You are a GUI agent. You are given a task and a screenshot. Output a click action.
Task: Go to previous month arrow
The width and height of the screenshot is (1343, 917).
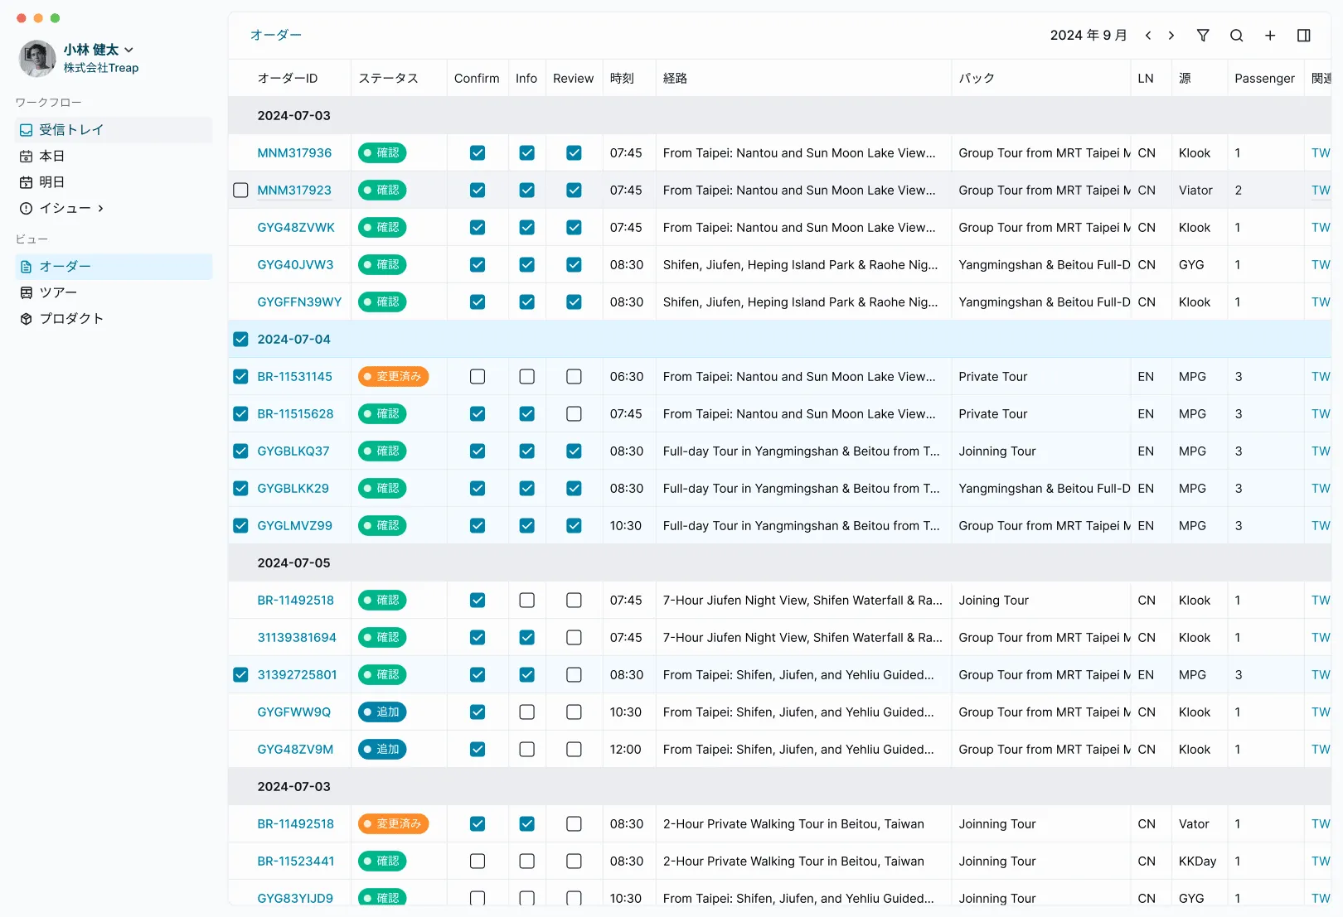click(1148, 36)
